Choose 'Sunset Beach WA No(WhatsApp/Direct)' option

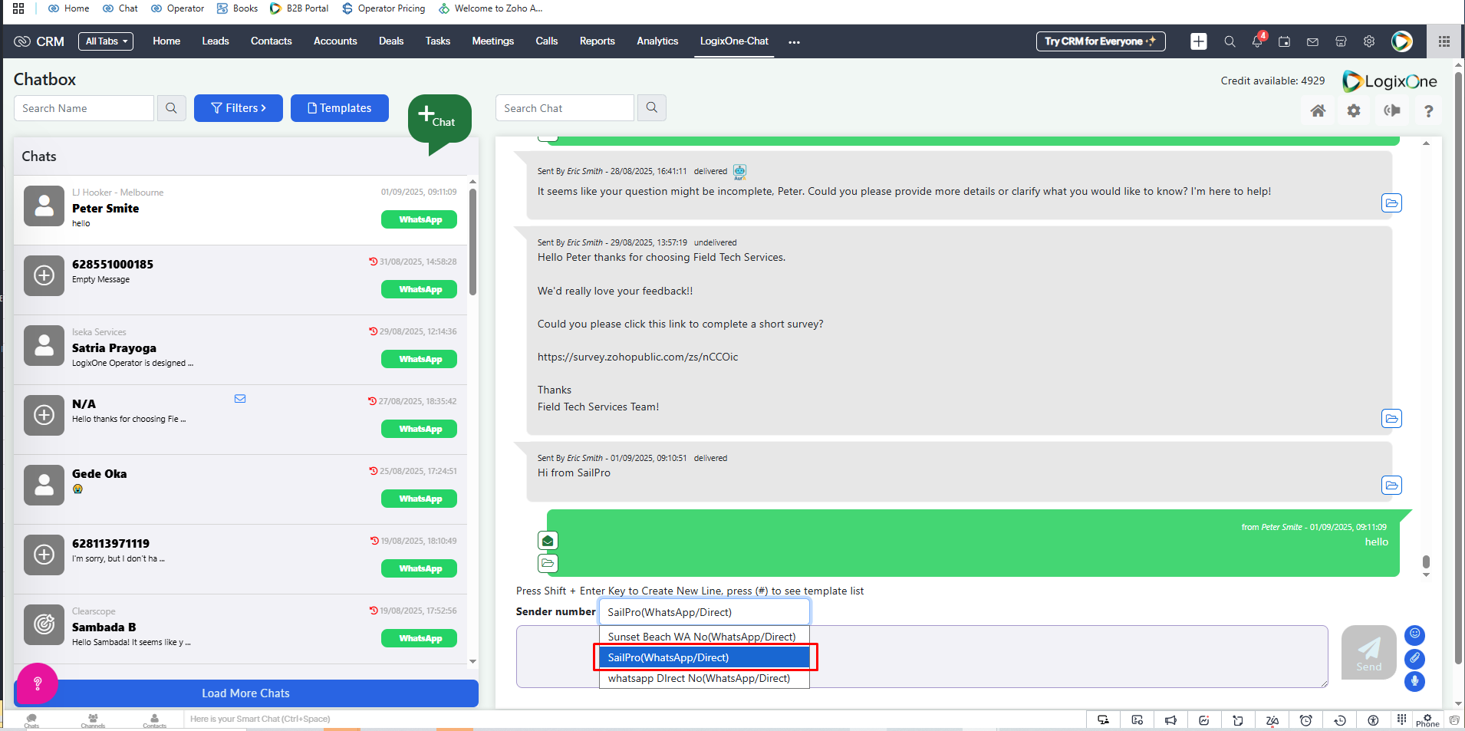[704, 637]
